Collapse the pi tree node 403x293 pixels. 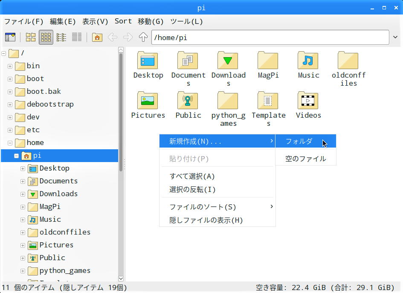pos(17,156)
